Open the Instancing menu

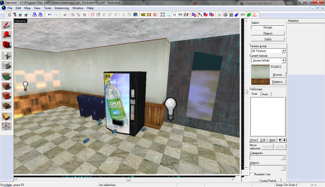tap(61, 8)
